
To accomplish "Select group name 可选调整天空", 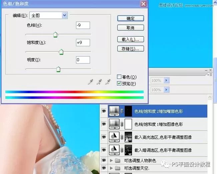I will (136, 168).
